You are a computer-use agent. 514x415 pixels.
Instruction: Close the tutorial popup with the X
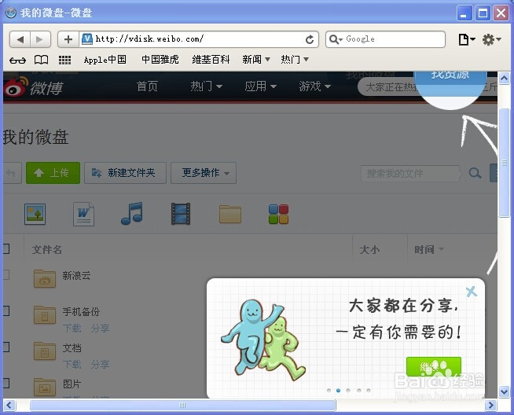(472, 291)
